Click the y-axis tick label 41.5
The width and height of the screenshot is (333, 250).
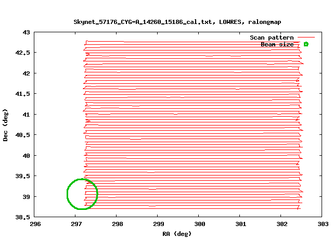[x=23, y=94]
